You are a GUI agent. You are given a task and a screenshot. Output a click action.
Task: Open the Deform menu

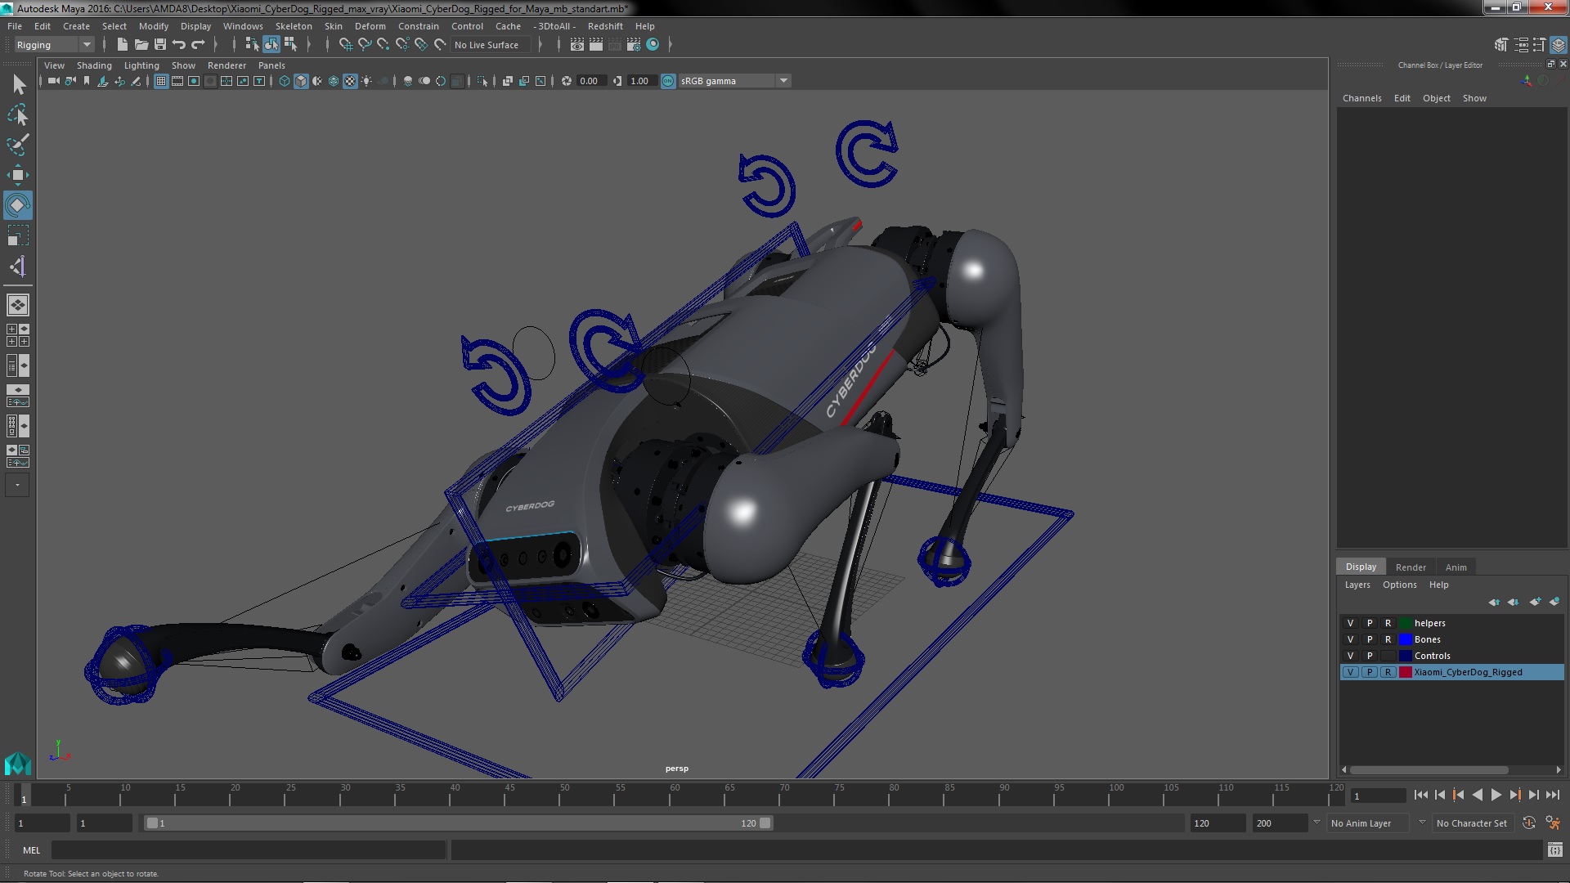370,26
